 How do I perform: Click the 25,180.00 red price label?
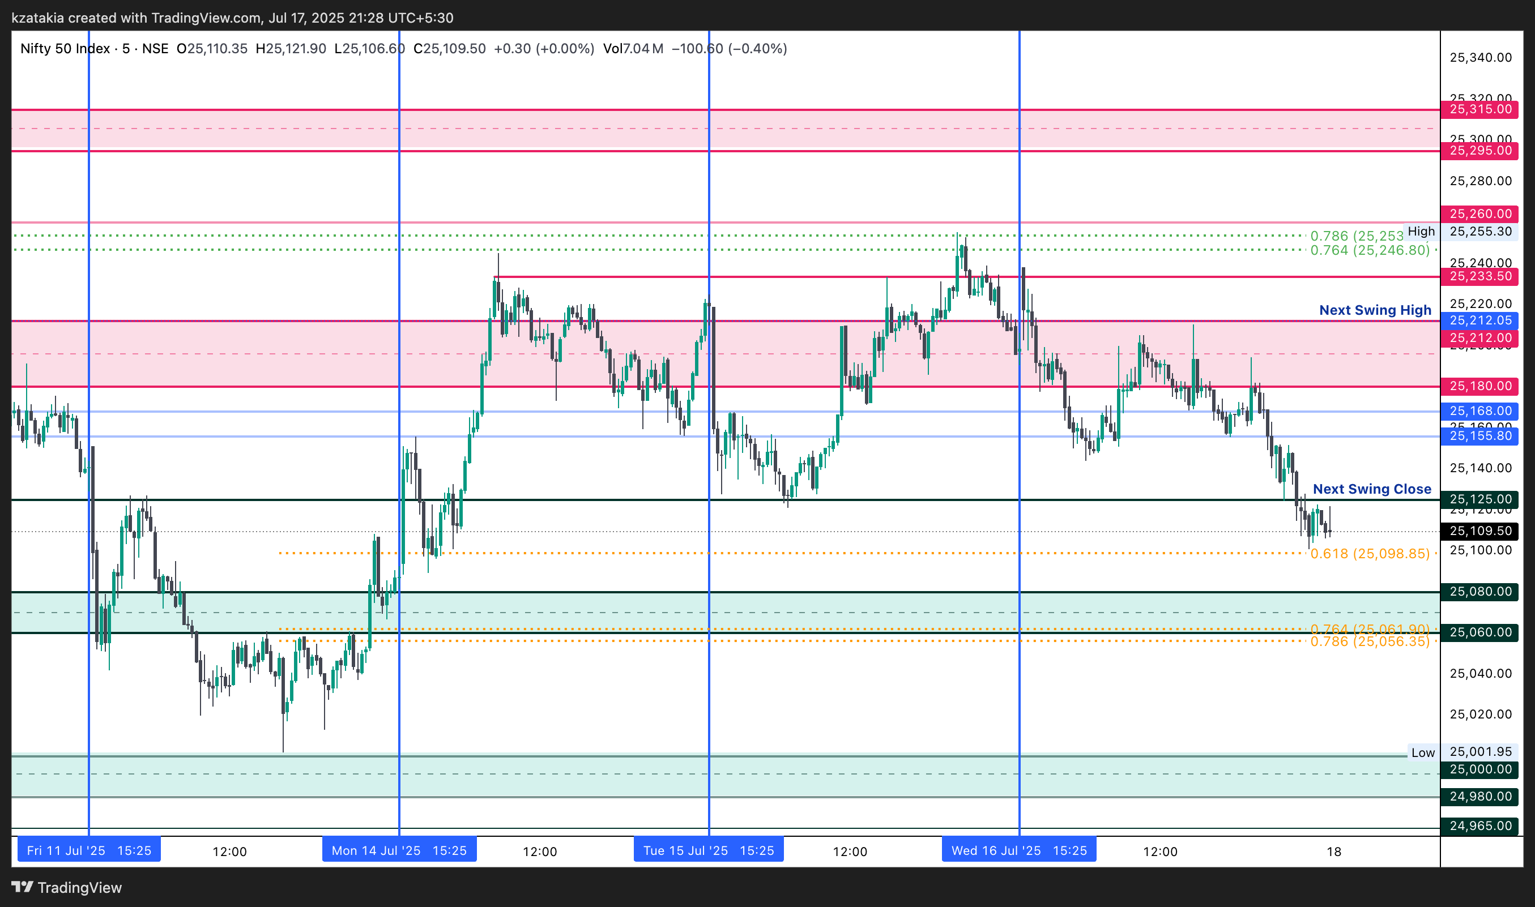1479,386
